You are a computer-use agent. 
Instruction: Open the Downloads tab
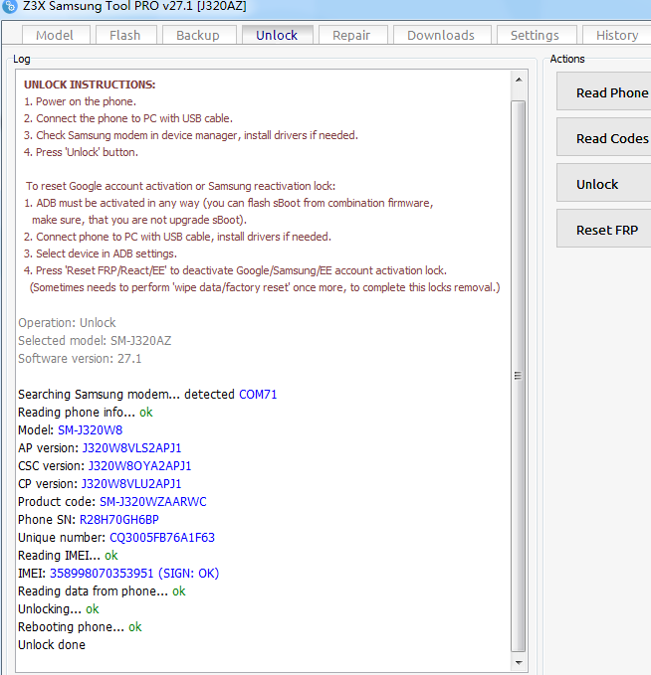[x=442, y=35]
